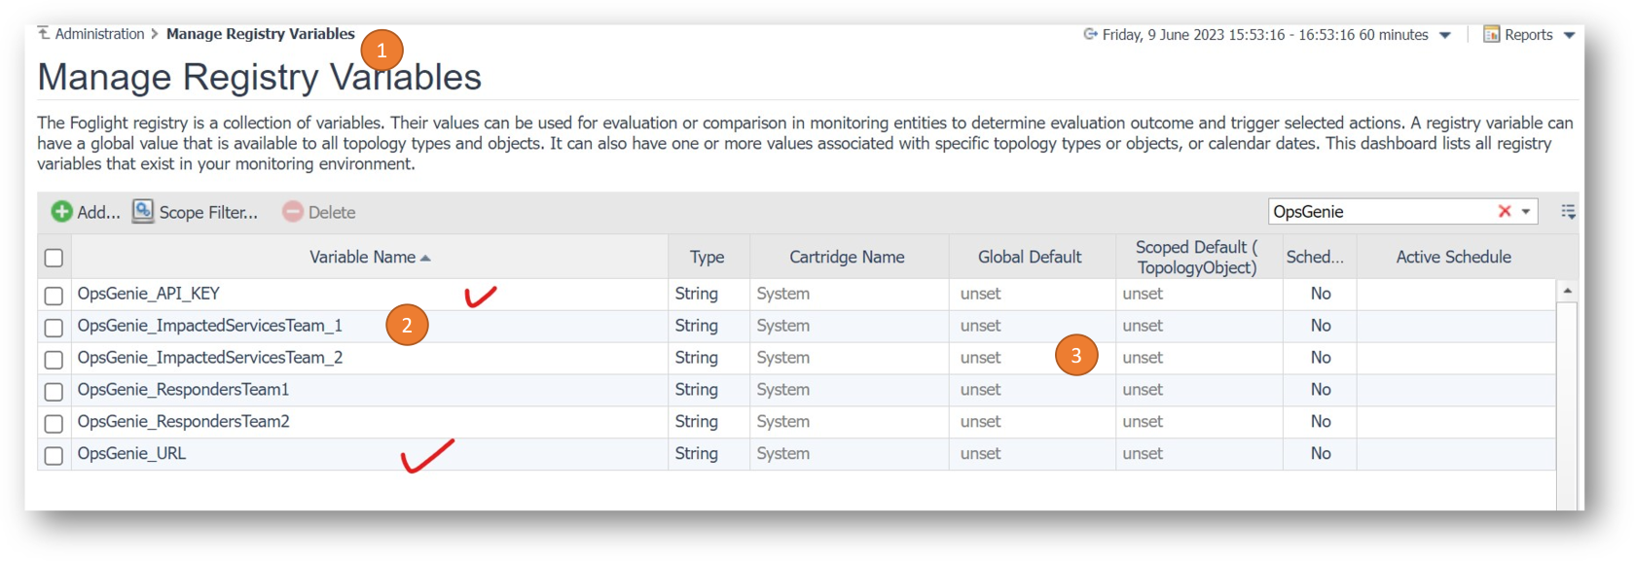Expand the time range dropdown arrow

pos(1445,35)
